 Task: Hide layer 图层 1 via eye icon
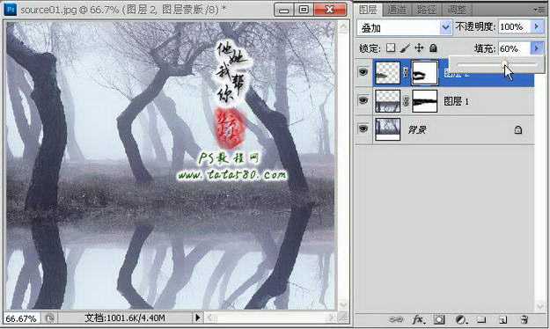click(363, 100)
